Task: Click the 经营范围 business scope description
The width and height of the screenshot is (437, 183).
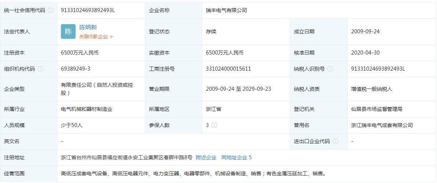Action: 193,173
